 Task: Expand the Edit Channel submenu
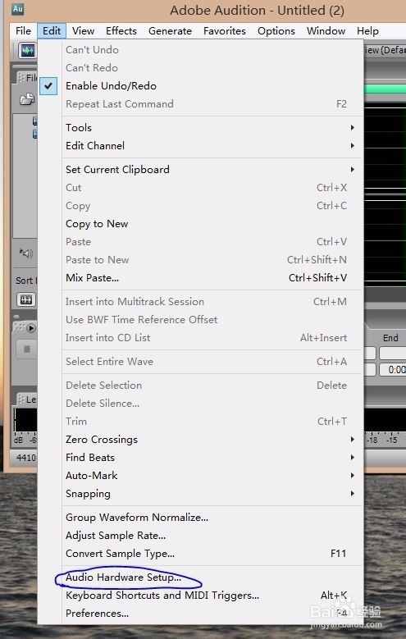(212, 146)
